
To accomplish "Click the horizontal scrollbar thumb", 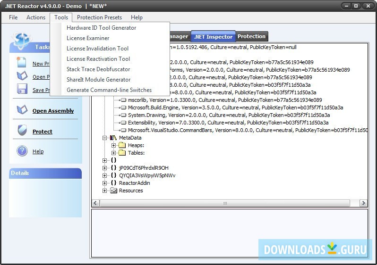I will pyautogui.click(x=225, y=203).
